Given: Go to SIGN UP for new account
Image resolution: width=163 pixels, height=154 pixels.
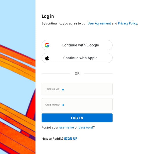Looking at the screenshot, I should click(x=71, y=139).
